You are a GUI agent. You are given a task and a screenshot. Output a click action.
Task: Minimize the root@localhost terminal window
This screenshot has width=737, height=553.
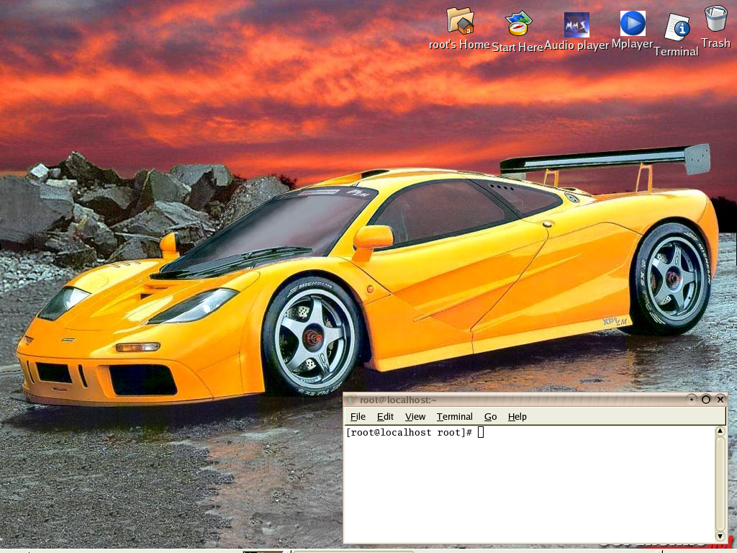coord(691,399)
